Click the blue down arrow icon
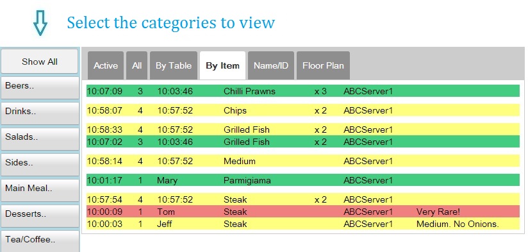This screenshot has height=252, width=528. pyautogui.click(x=40, y=23)
